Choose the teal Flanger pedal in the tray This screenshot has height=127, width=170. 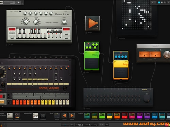162,115
